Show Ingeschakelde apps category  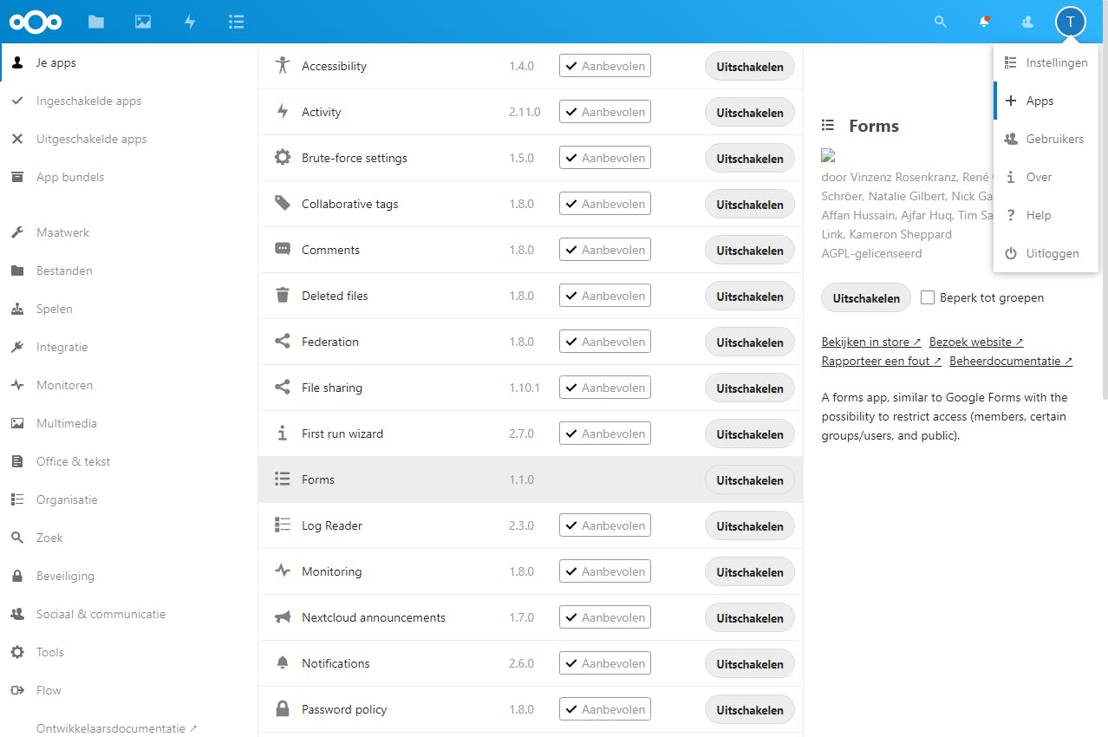point(88,101)
